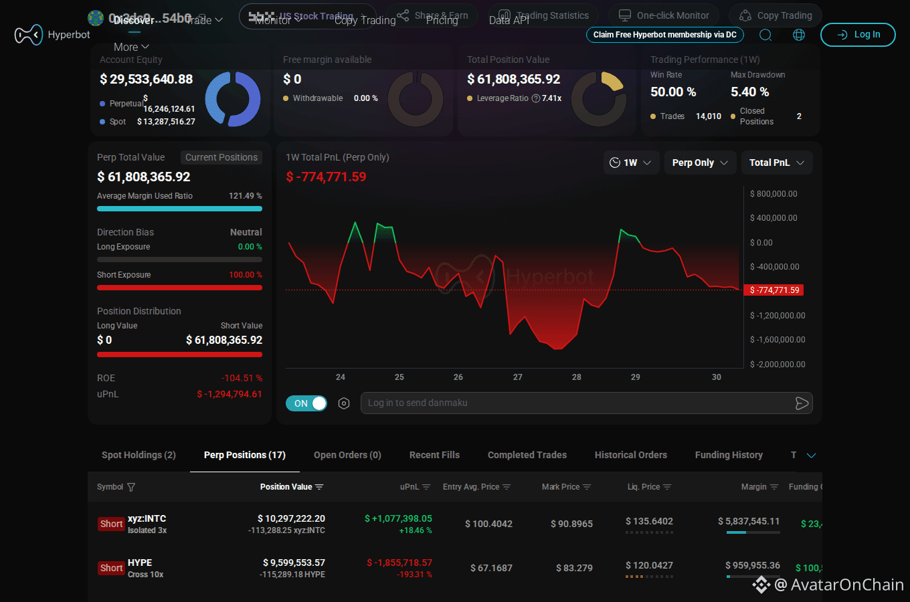Toggle the Current Positions label button
Screen dimensions: 910x602
point(221,157)
